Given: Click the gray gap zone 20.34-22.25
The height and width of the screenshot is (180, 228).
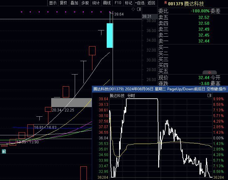Looking at the screenshot, I should (x=72, y=102).
